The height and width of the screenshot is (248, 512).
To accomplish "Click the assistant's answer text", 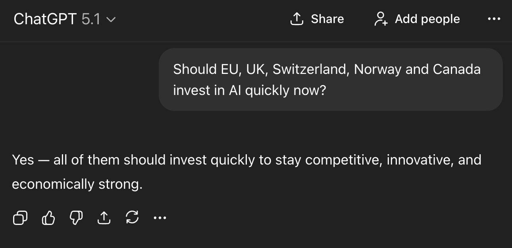I will (x=246, y=171).
